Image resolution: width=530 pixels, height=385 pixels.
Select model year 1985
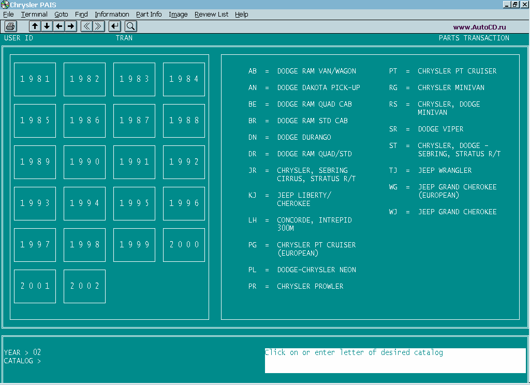35,121
